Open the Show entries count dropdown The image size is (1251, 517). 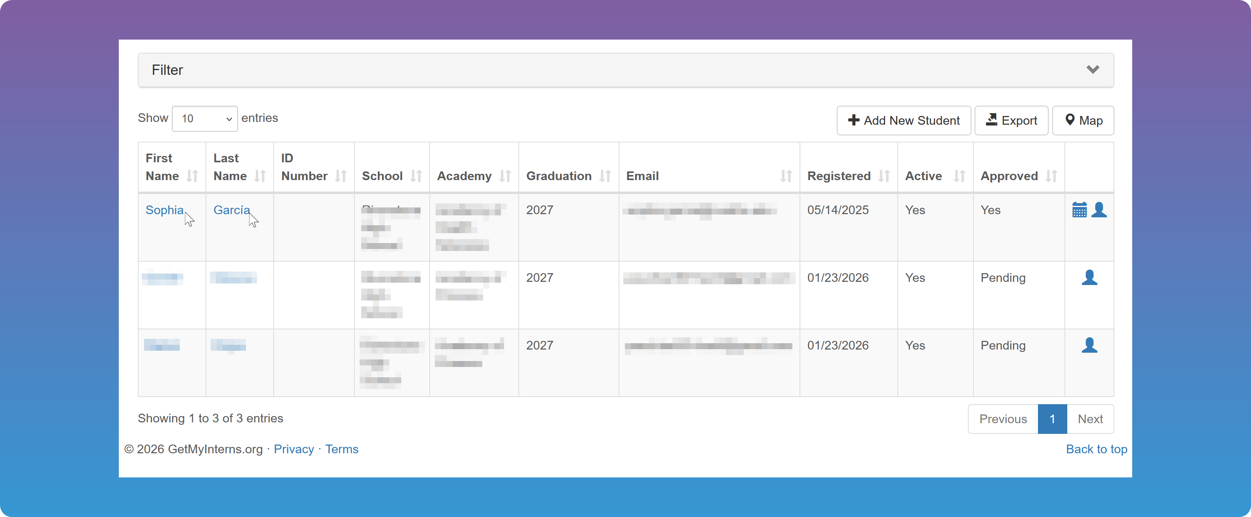coord(204,118)
